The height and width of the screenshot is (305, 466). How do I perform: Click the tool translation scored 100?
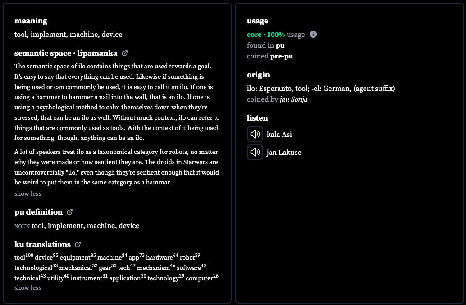(x=24, y=256)
